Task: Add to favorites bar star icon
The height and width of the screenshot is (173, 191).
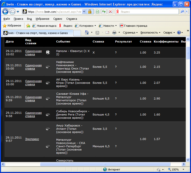Action: 28,25
